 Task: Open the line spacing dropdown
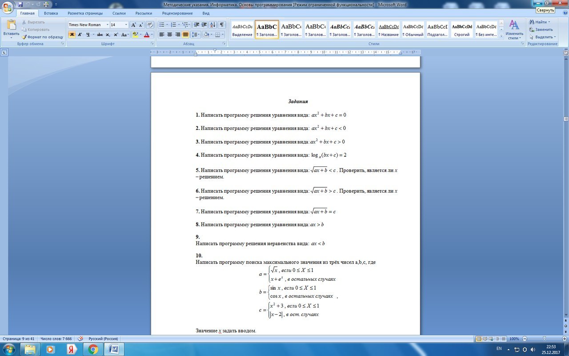pos(196,35)
